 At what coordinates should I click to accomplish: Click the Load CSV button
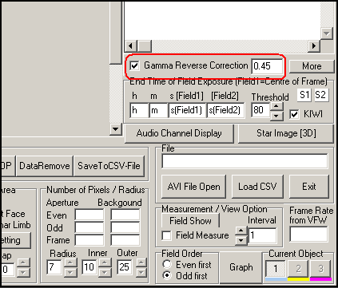[x=257, y=187]
